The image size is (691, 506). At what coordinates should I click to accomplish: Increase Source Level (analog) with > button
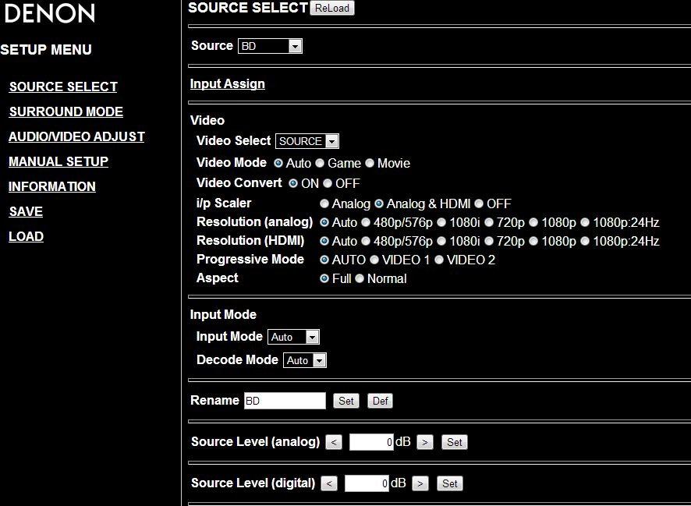click(425, 442)
